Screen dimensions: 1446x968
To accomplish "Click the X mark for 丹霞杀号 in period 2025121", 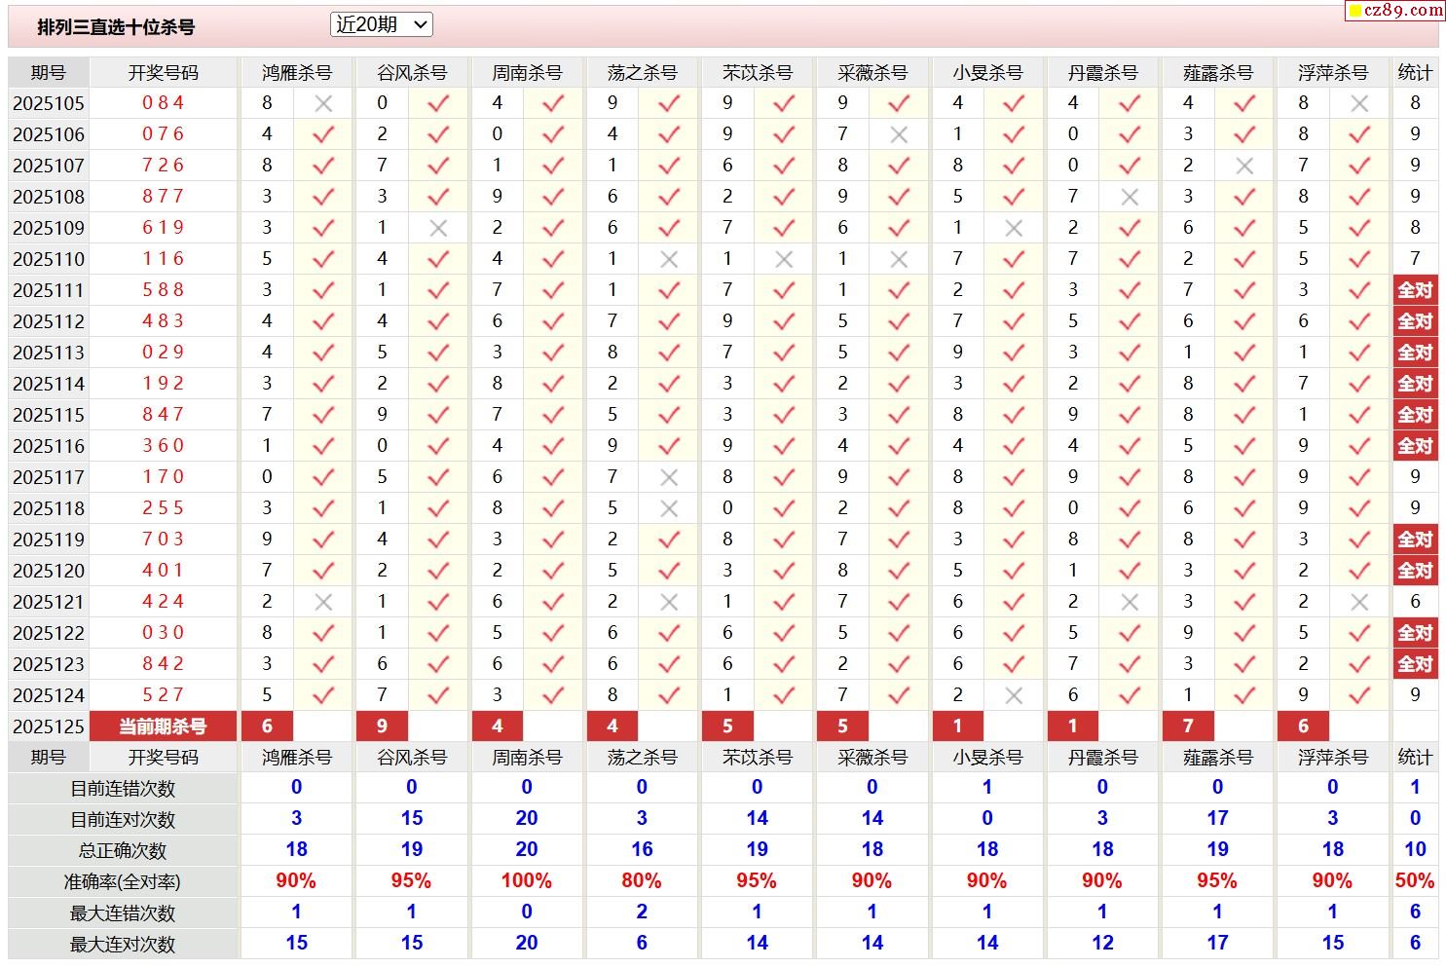I will 1130,602.
